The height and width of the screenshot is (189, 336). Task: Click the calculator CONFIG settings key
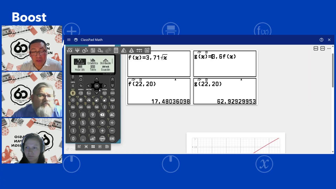click(x=73, y=86)
